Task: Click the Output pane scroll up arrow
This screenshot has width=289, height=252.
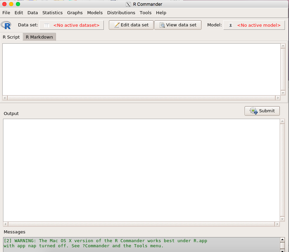Action: pos(282,122)
